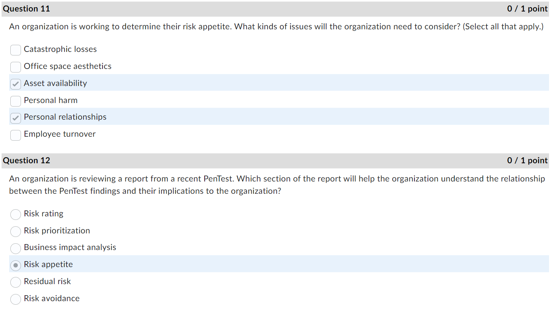Click the Question 11 header
Viewport: 551px width, 317px height.
26,8
